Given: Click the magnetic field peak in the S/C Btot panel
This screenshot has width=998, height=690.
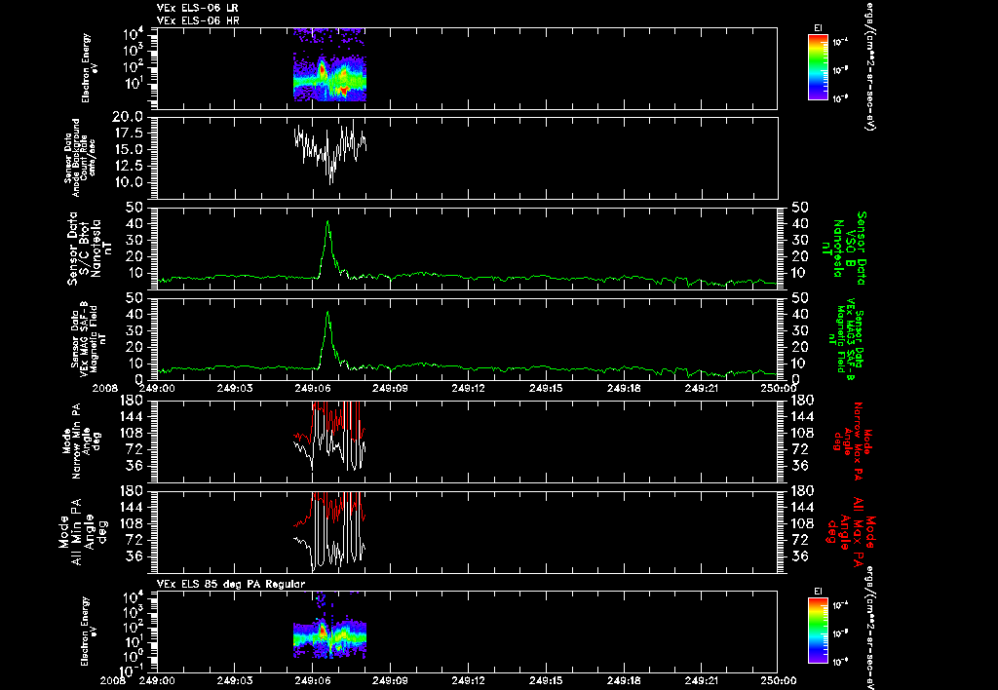Looking at the screenshot, I should tap(327, 223).
